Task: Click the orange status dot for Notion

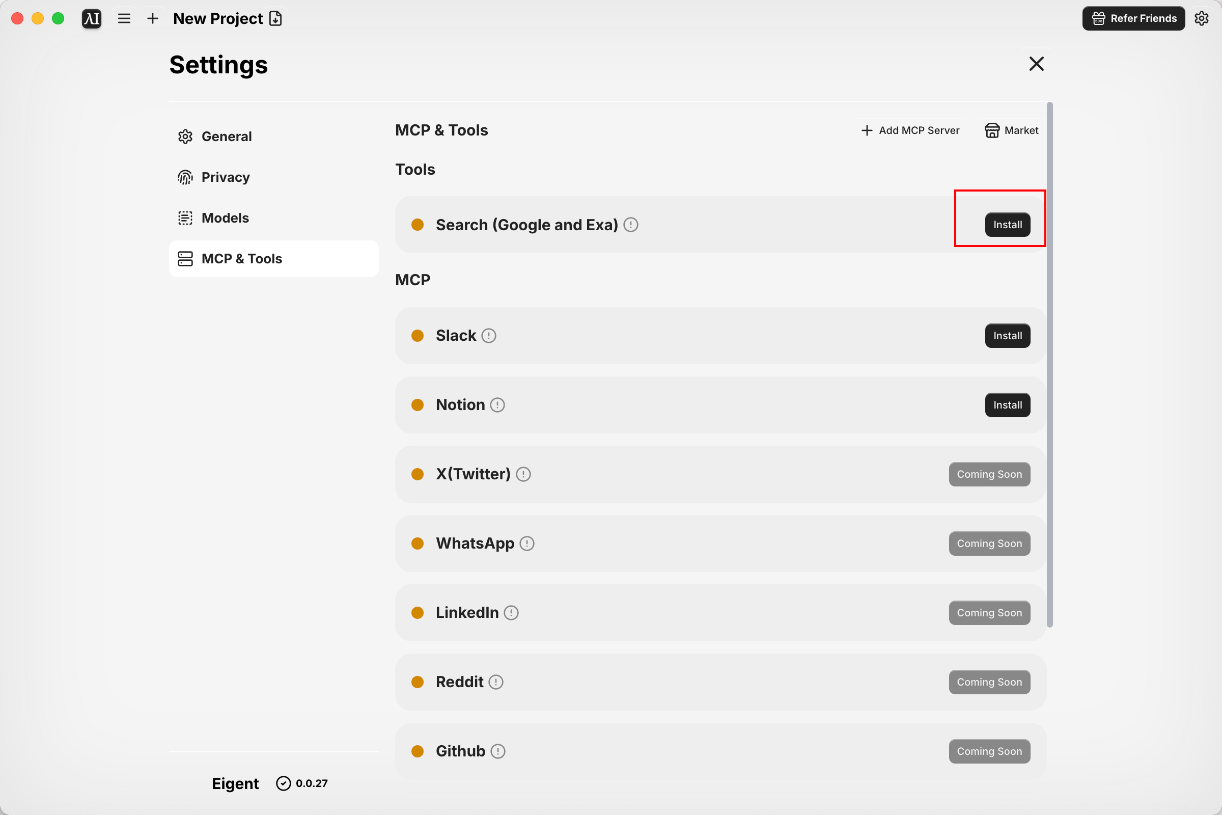Action: 418,405
